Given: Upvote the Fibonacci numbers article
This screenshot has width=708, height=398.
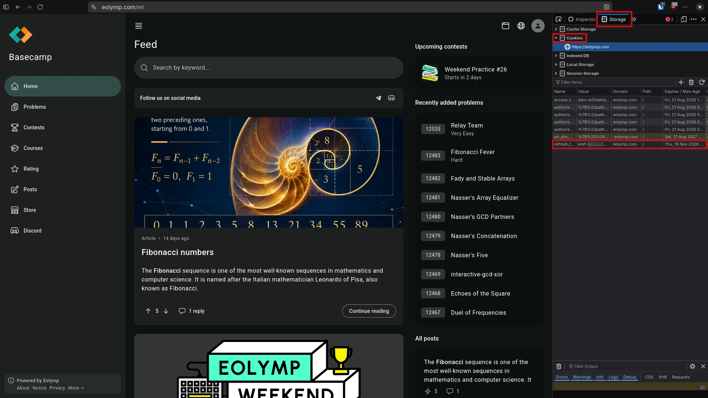Looking at the screenshot, I should [x=148, y=311].
